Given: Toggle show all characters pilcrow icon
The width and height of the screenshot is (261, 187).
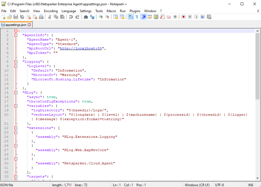Looking at the screenshot, I should (x=137, y=17).
